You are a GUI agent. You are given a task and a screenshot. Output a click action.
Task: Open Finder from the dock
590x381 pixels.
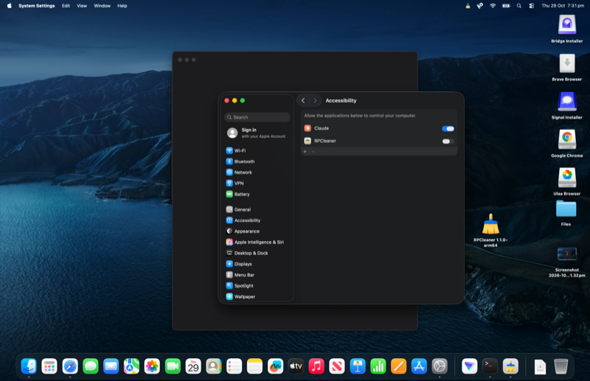(29, 366)
